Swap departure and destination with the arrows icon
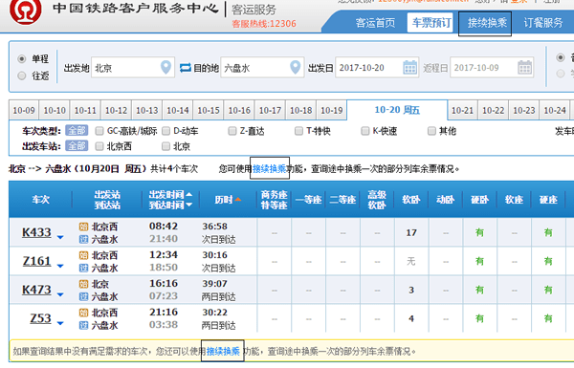 186,68
